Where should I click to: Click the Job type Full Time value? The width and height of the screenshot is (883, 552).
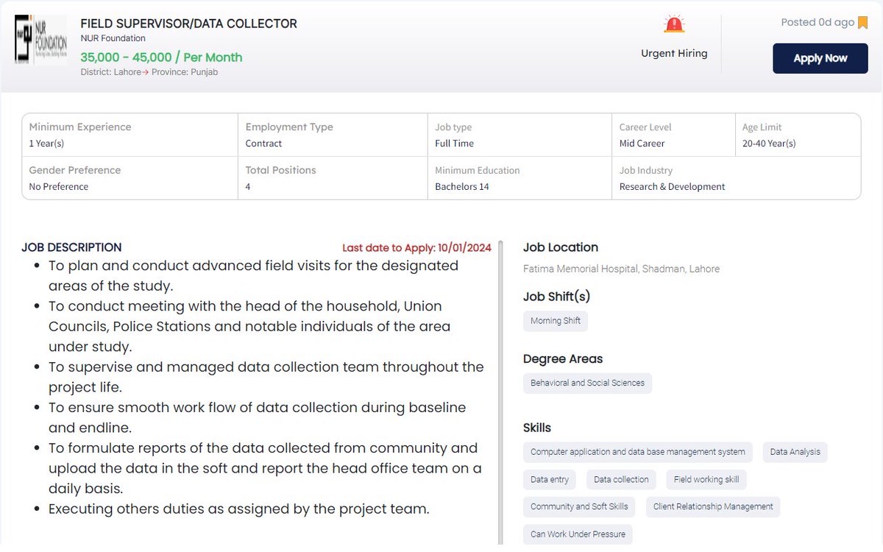(454, 144)
